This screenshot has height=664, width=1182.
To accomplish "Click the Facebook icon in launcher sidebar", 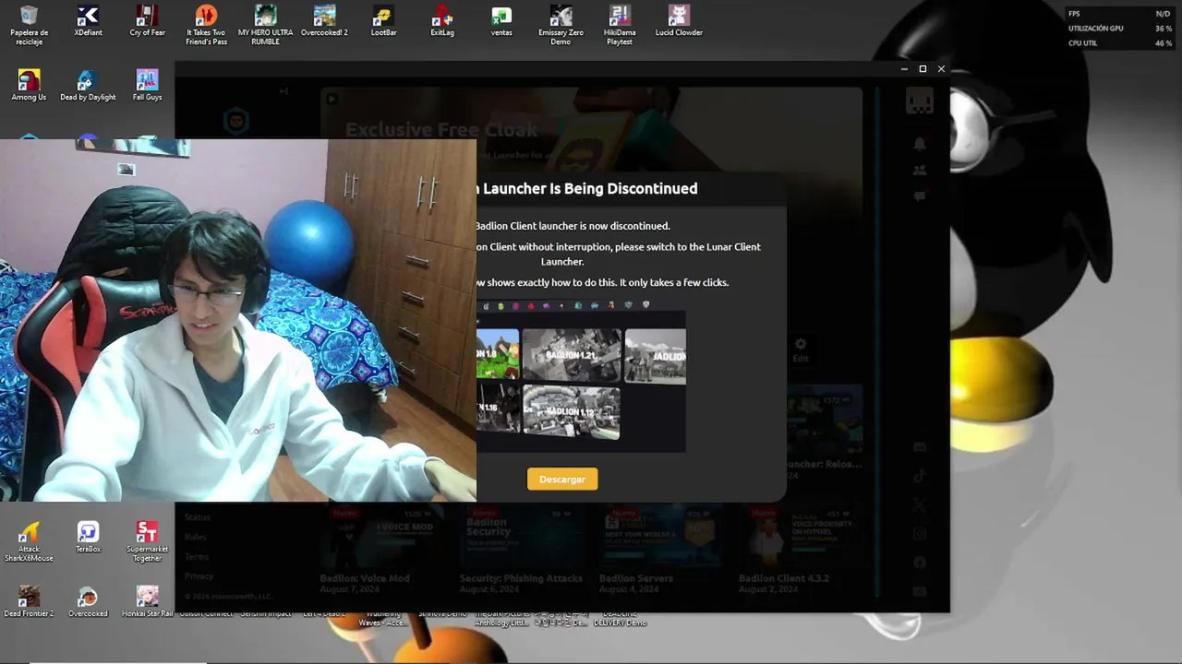I will click(920, 562).
